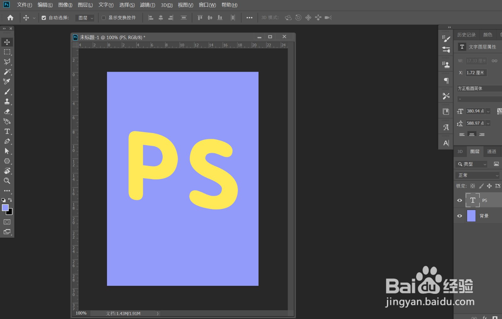Reset default foreground and background colors
This screenshot has height=319, width=502.
click(x=3, y=200)
